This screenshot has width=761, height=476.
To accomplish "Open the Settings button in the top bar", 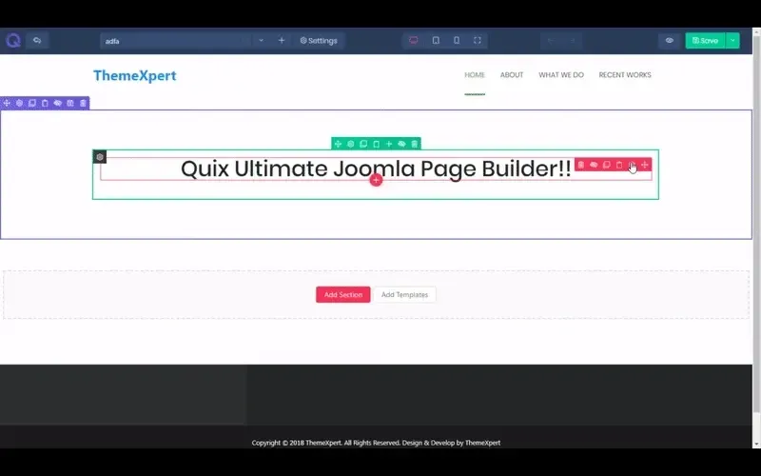I will coord(319,41).
